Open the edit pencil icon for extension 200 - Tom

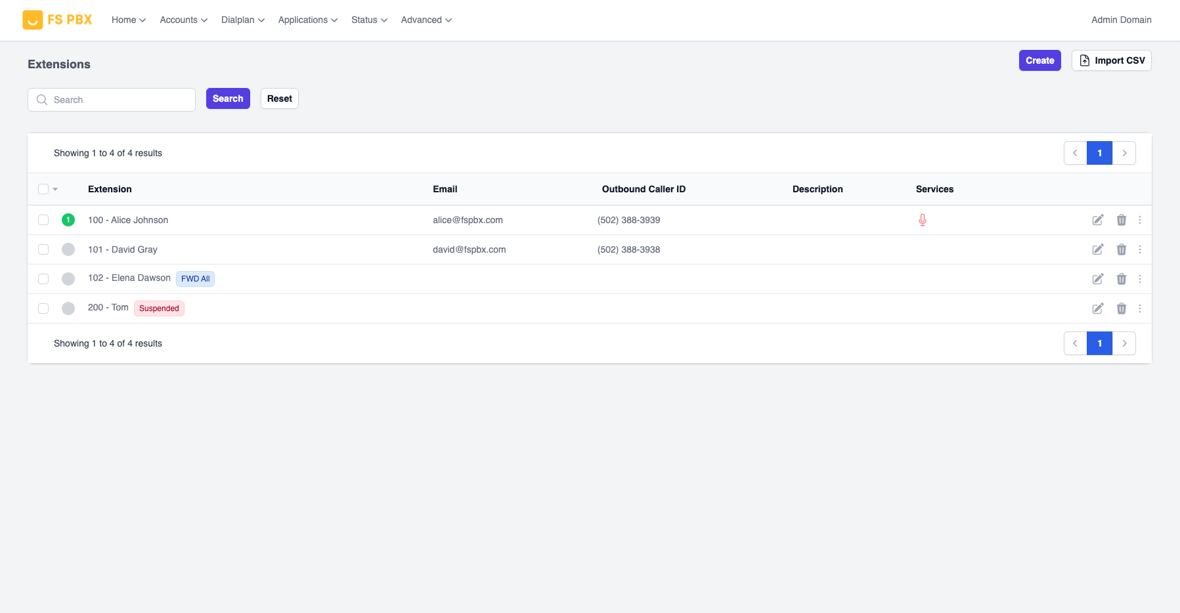pos(1097,308)
